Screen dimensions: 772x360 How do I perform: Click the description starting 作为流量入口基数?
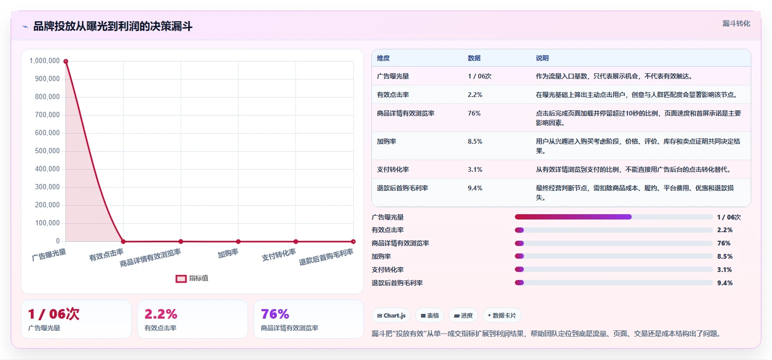(614, 76)
